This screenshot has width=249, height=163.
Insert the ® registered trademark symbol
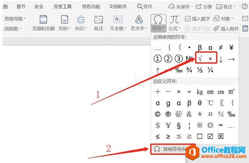click(168, 114)
